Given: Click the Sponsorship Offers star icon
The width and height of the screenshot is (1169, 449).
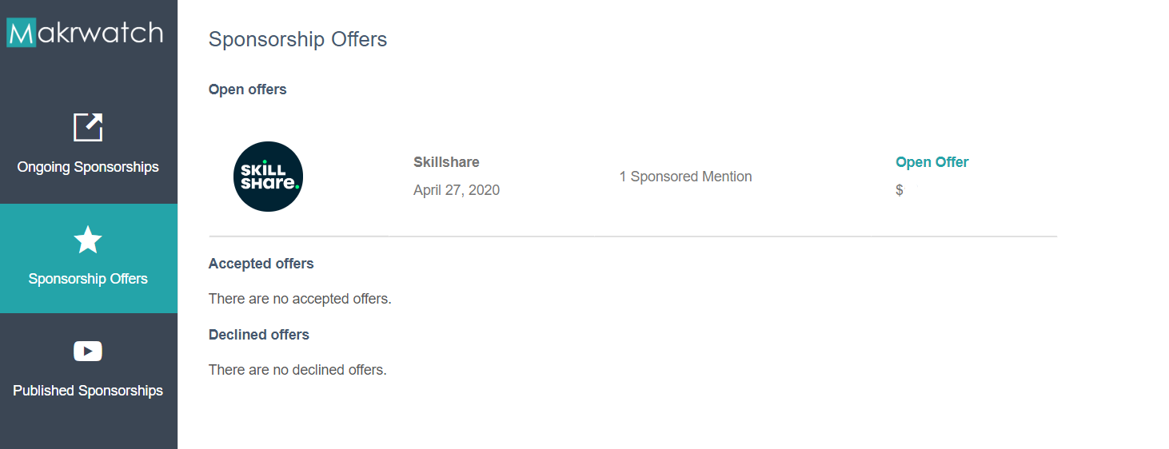Looking at the screenshot, I should [x=88, y=240].
